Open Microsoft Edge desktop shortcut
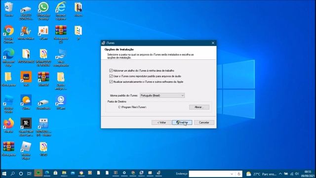 [9, 57]
